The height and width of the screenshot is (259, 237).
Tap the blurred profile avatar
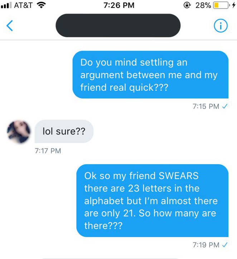[19, 131]
